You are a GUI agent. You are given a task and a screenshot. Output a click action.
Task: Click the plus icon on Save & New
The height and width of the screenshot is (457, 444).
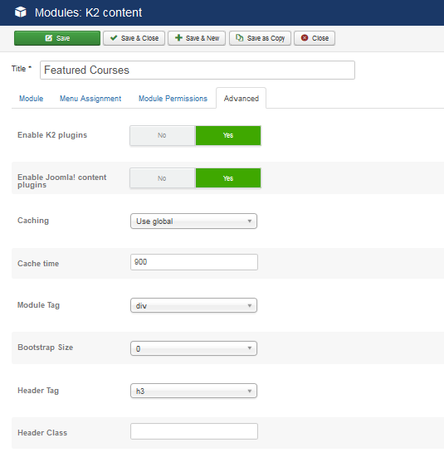178,38
